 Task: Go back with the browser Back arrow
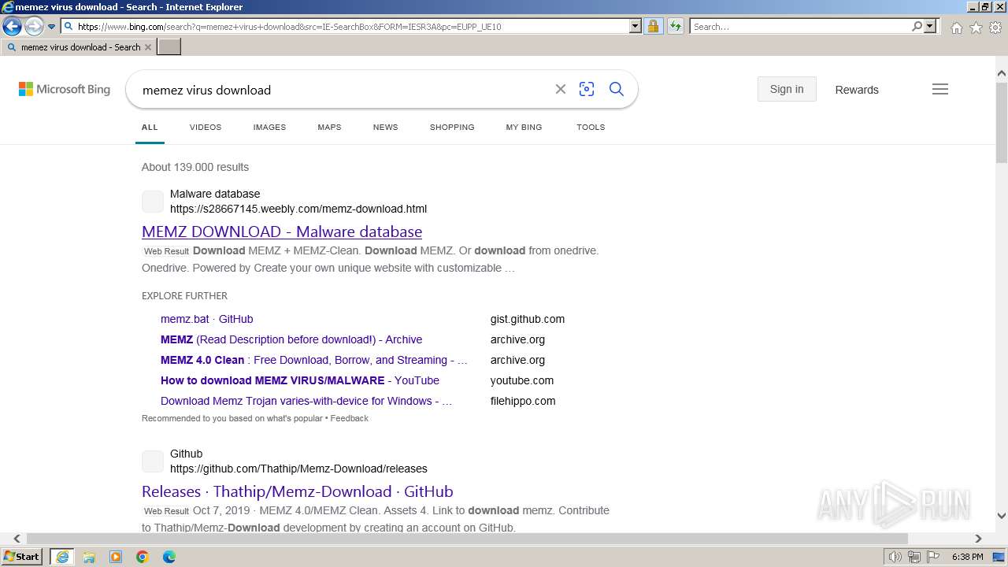click(x=12, y=27)
